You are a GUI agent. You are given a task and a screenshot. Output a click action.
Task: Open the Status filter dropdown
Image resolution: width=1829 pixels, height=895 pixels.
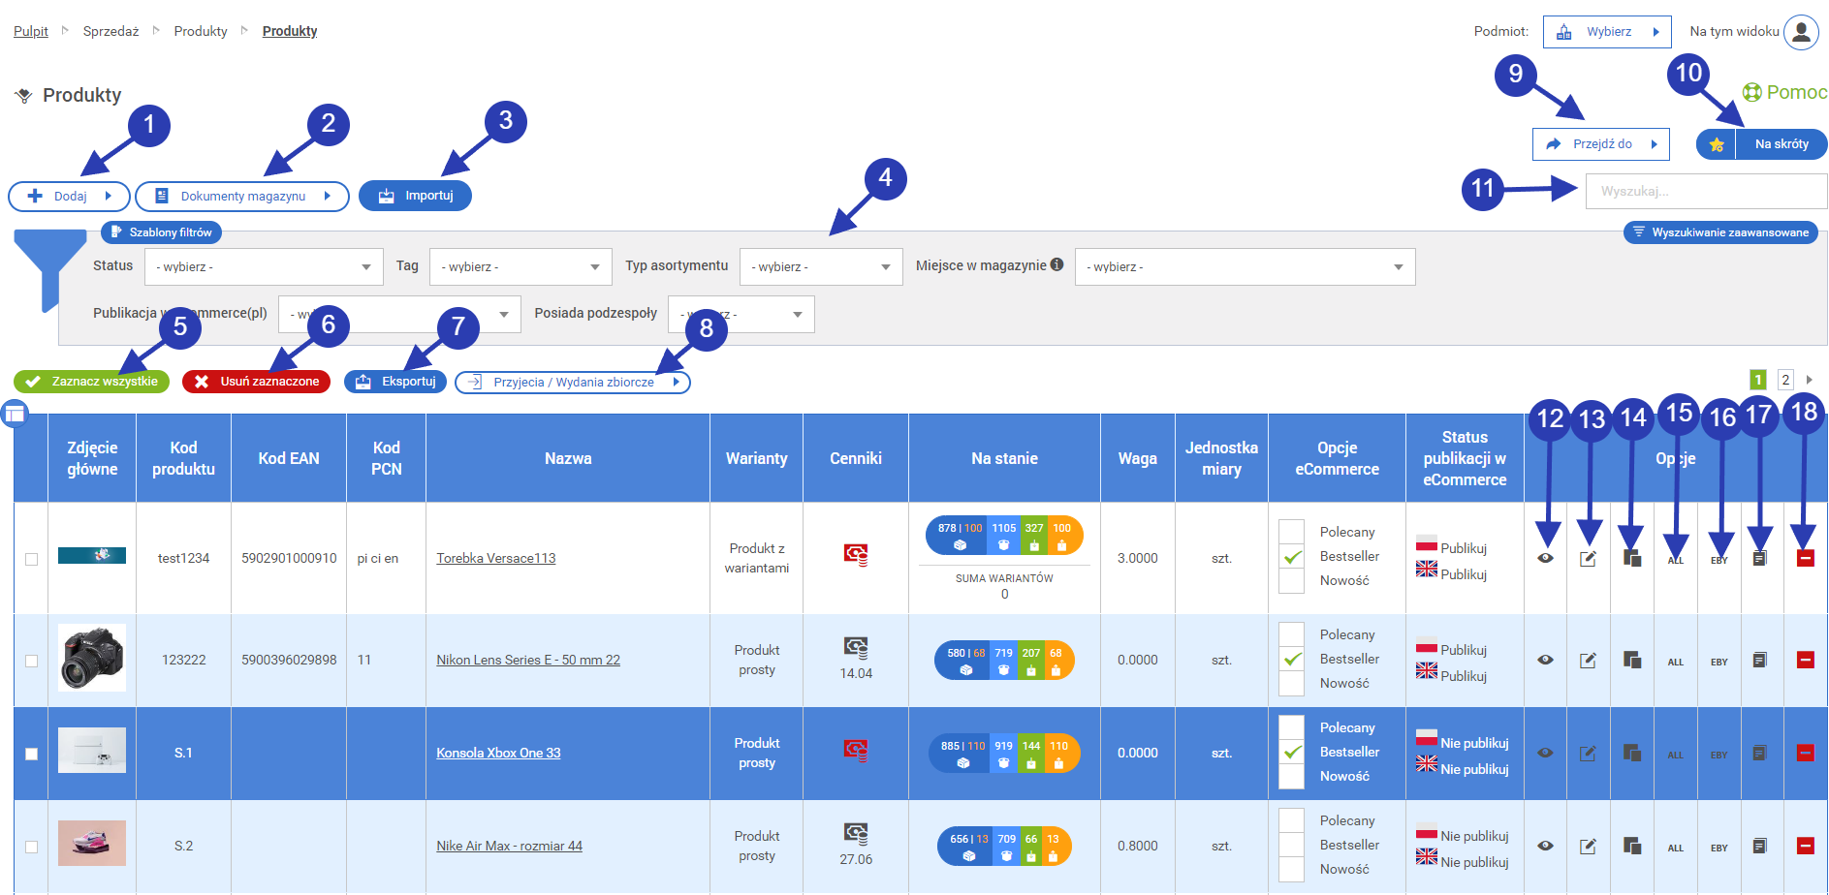[264, 267]
